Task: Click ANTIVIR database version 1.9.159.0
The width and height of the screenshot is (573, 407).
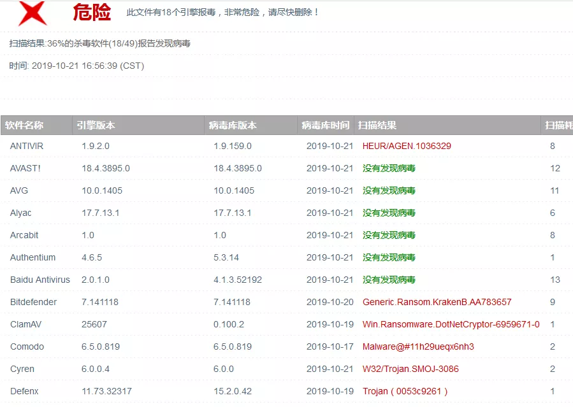Action: pos(233,146)
